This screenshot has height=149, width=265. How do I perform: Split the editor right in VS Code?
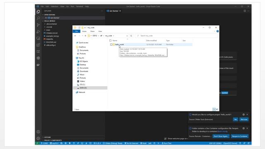pos(245,11)
